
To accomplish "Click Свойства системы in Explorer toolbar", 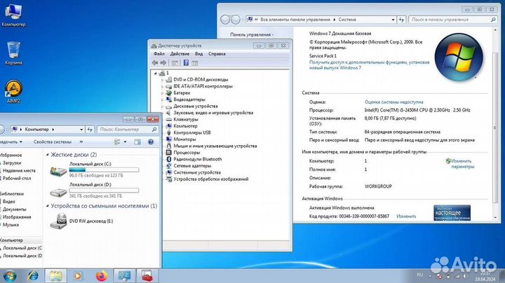I will coord(53,141).
